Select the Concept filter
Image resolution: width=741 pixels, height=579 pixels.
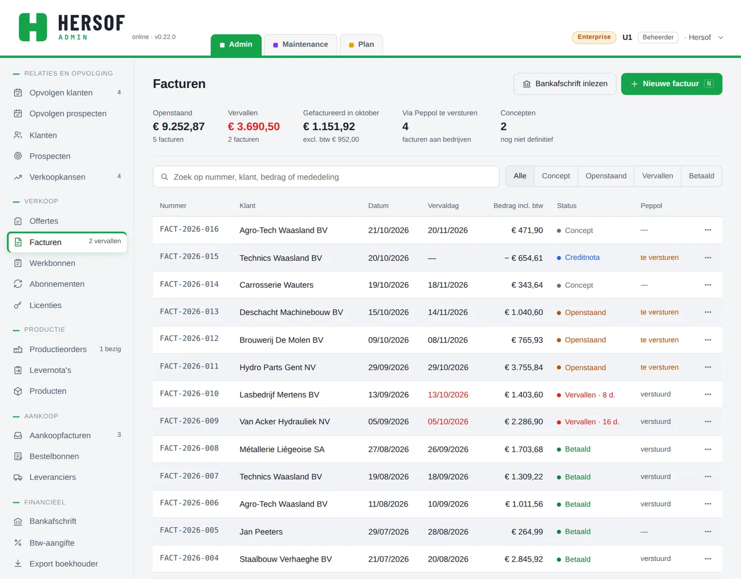coord(556,176)
